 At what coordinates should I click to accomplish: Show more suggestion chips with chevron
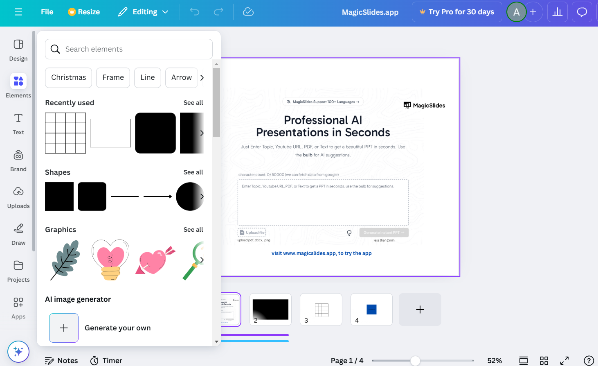pyautogui.click(x=202, y=78)
